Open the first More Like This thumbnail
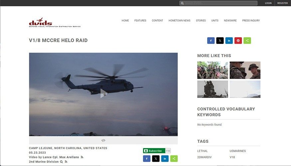 [x=213, y=70]
